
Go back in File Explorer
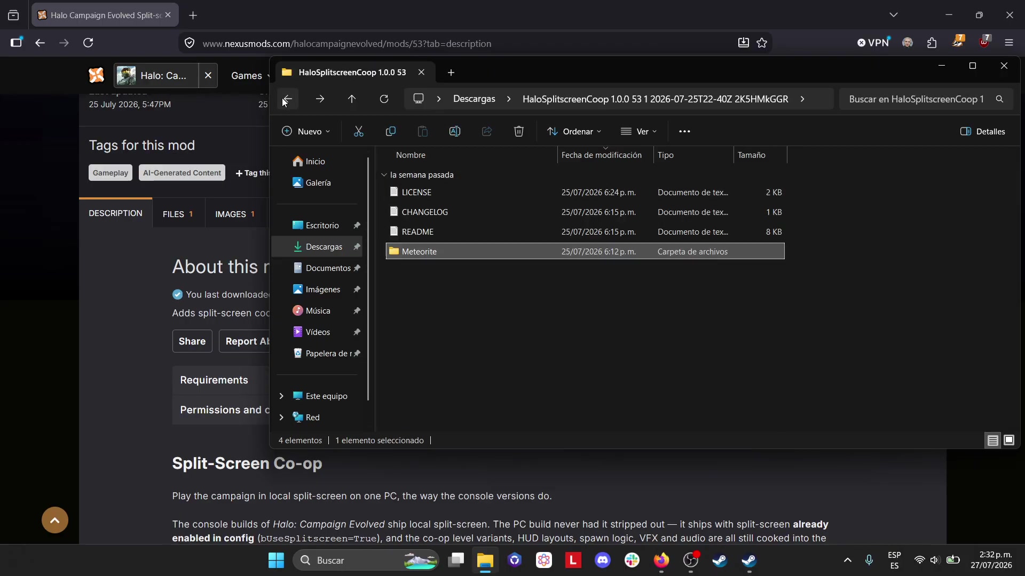(287, 99)
